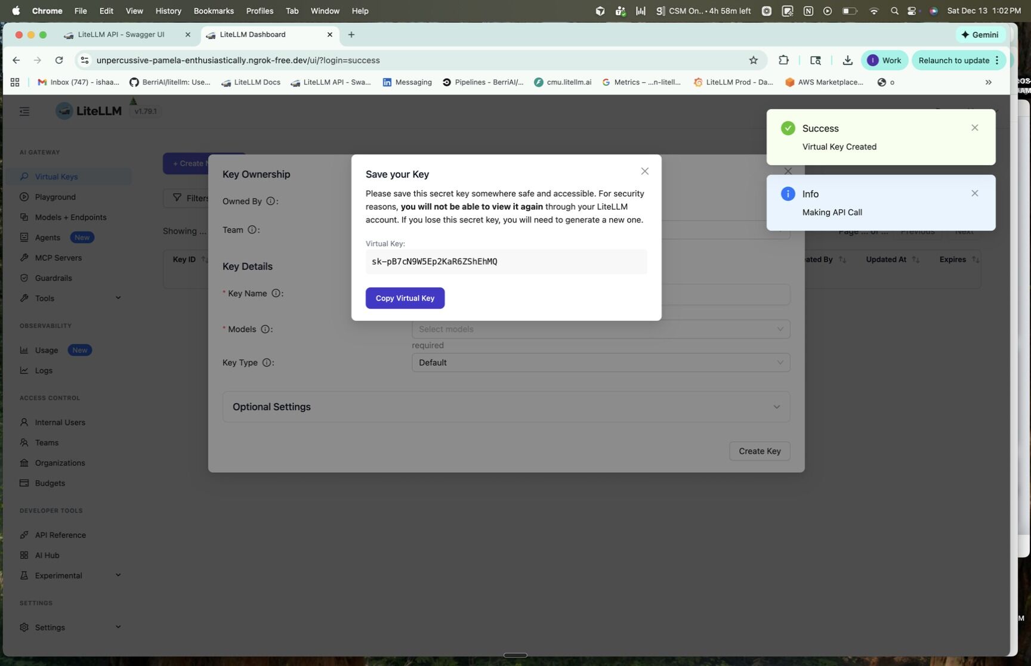The height and width of the screenshot is (666, 1031).
Task: Open Spotlight search in menu bar
Action: [x=894, y=11]
